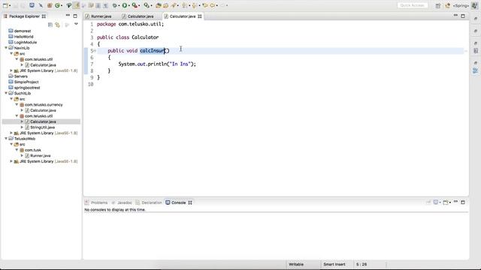The width and height of the screenshot is (481, 270).
Task: Click the Java EE perspective icon beside Spring
Action: [x=448, y=5]
